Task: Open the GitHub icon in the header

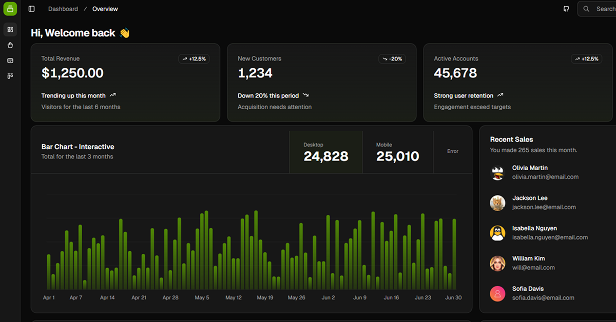Action: pyautogui.click(x=566, y=9)
